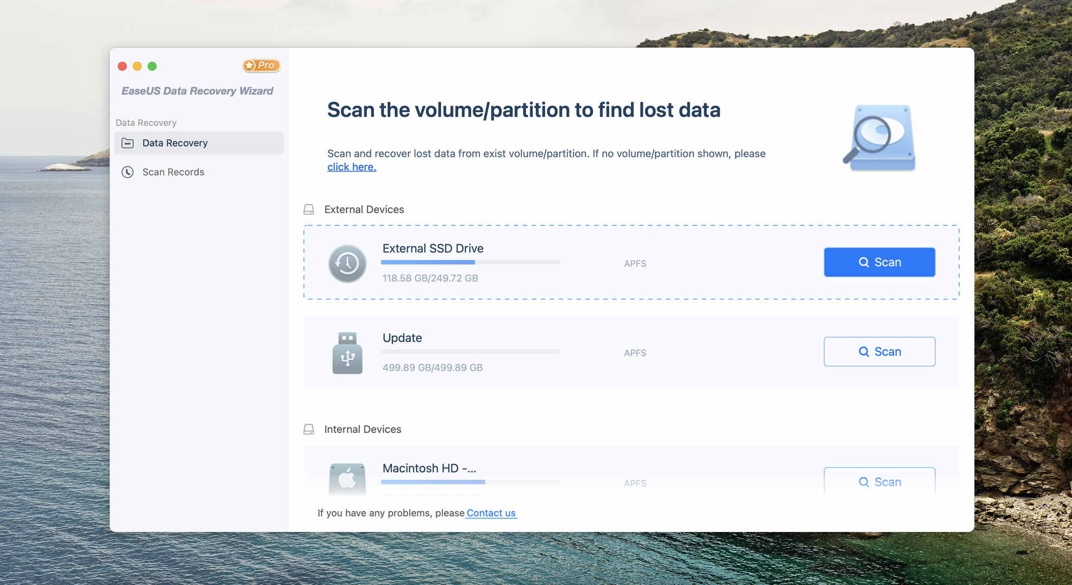Click the External SSD Drive usage bar

pyautogui.click(x=470, y=262)
